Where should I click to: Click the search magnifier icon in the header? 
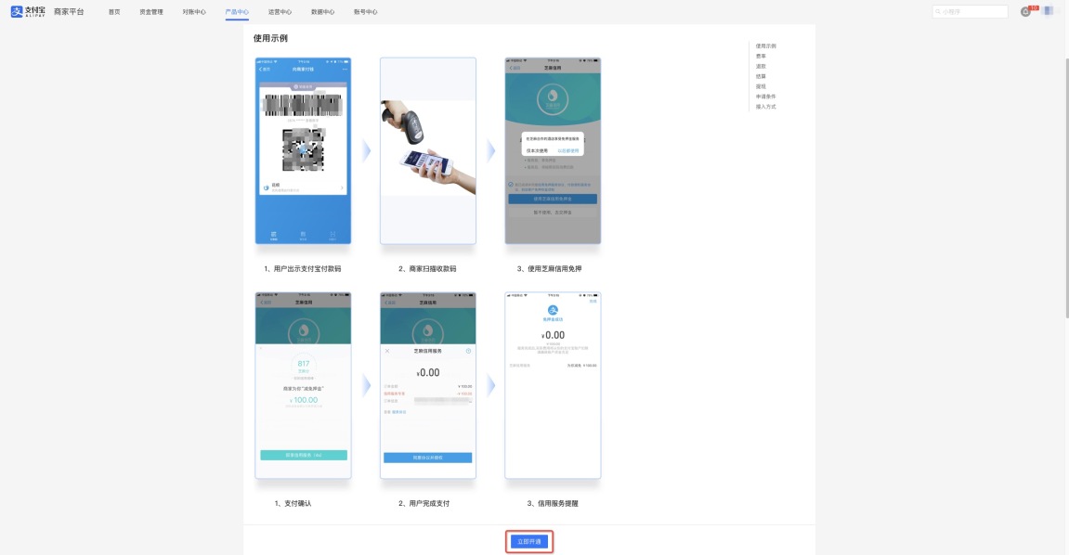938,11
